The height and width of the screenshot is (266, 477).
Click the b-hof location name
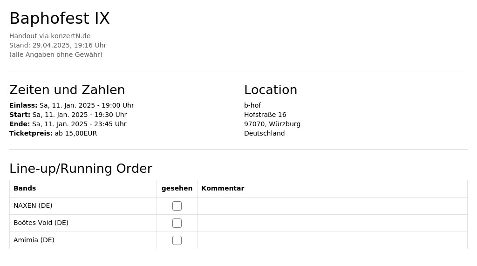point(252,105)
